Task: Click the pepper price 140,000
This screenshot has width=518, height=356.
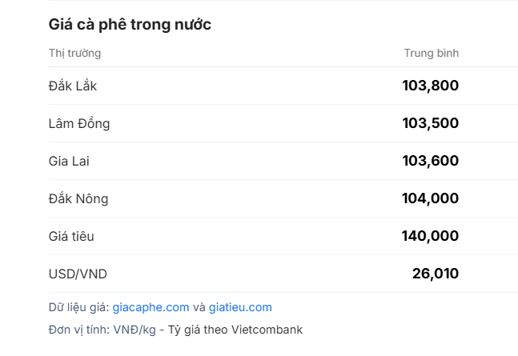Action: (430, 236)
